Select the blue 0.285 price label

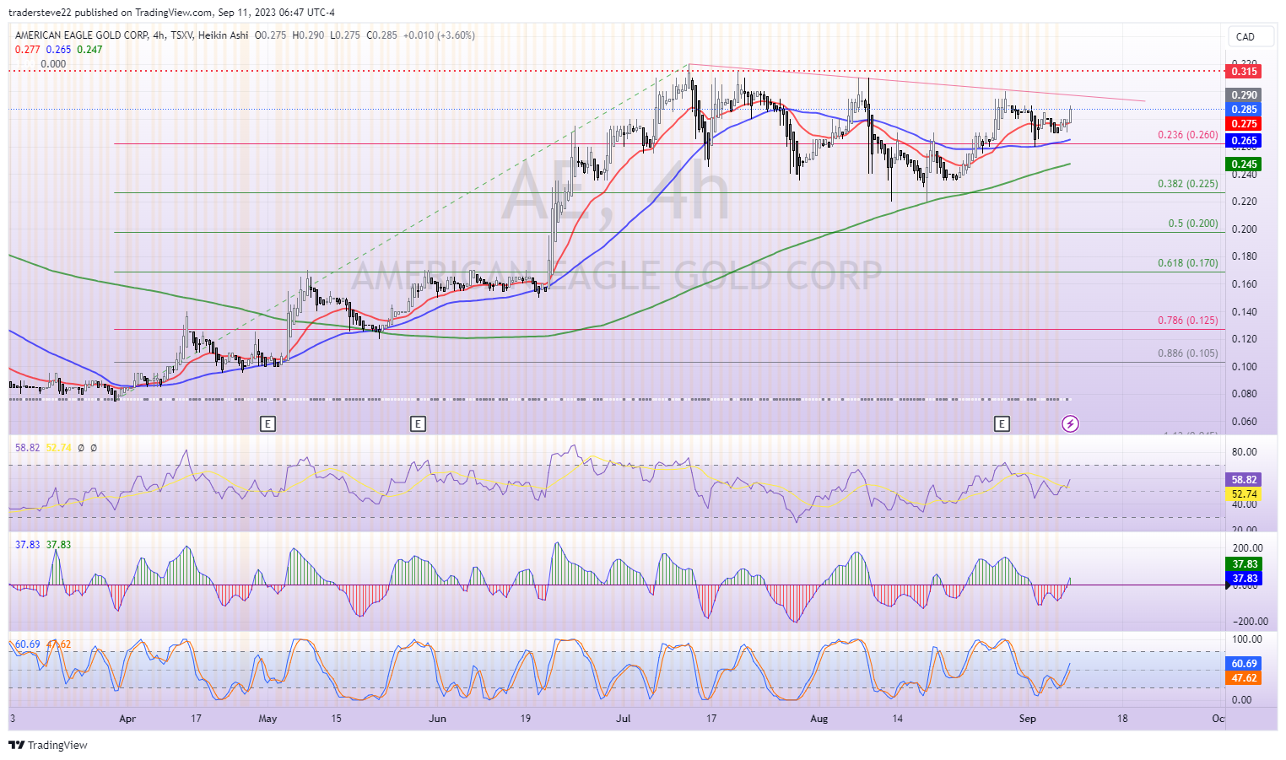click(1244, 110)
